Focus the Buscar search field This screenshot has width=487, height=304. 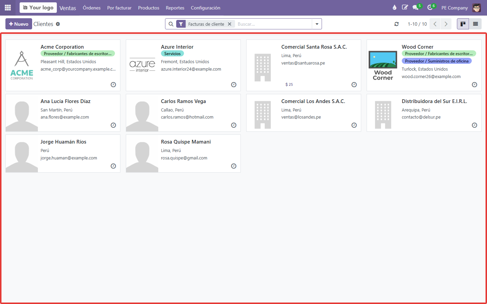click(x=273, y=24)
